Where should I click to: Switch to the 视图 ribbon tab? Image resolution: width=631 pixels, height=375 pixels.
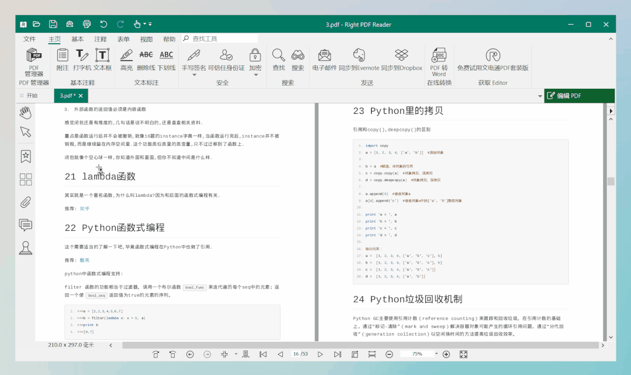tap(146, 39)
